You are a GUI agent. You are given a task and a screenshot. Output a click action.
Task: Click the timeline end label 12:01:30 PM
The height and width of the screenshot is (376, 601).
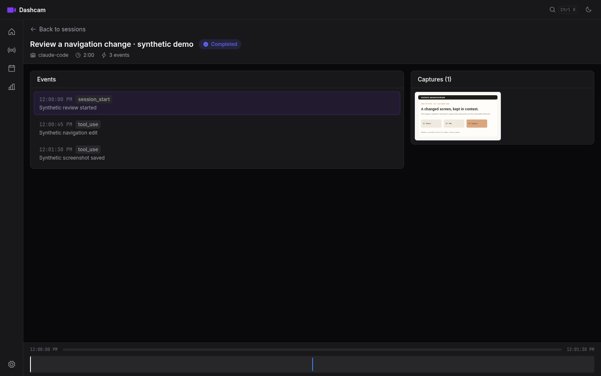581,349
